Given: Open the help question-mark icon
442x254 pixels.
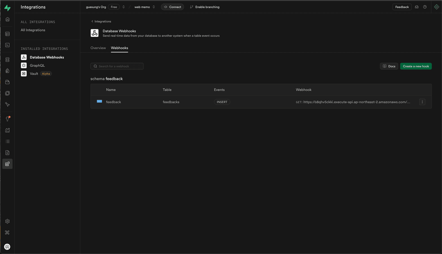Looking at the screenshot, I should 425,7.
